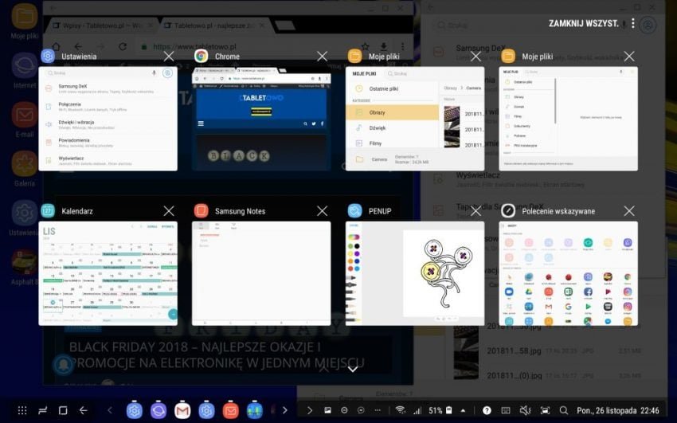Open the Moje pliki card showing Obrazy
This screenshot has height=423, width=677.
point(415,119)
